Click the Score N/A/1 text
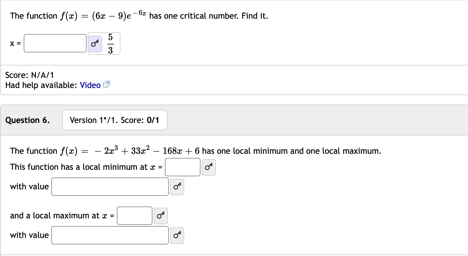The image size is (468, 256). tap(28, 75)
